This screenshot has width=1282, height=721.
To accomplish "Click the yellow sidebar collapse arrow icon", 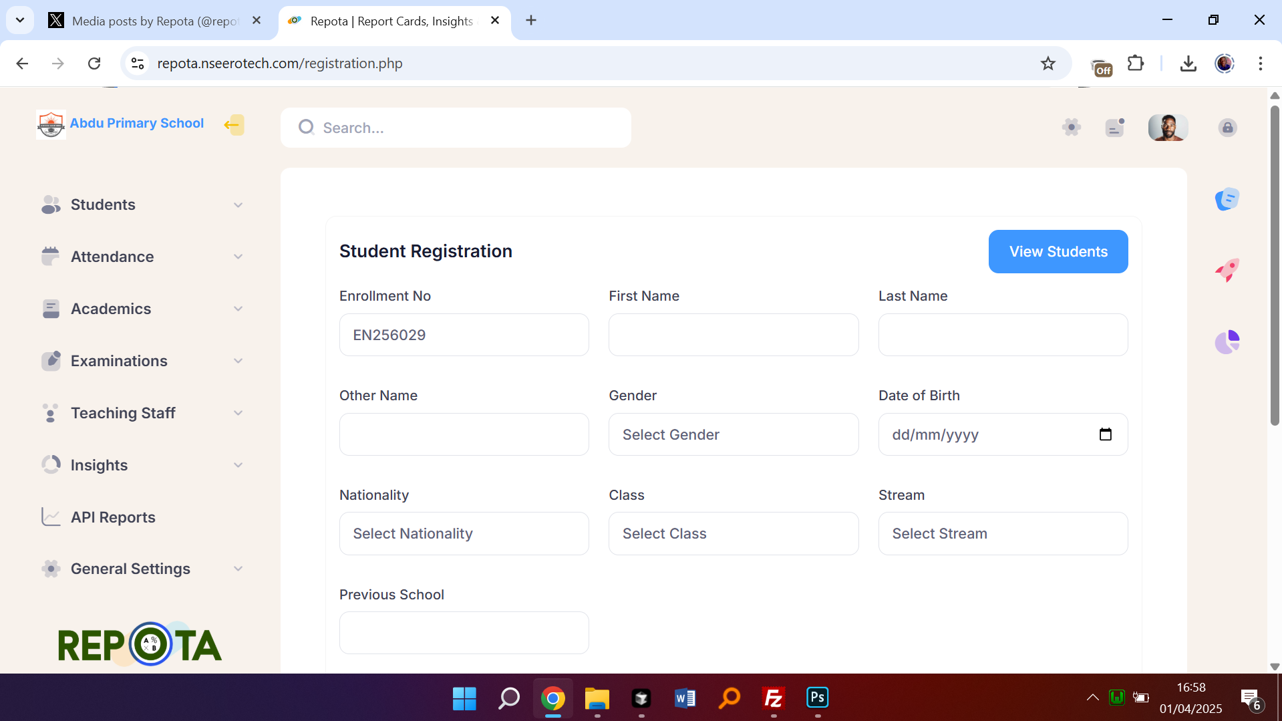I will pyautogui.click(x=233, y=125).
